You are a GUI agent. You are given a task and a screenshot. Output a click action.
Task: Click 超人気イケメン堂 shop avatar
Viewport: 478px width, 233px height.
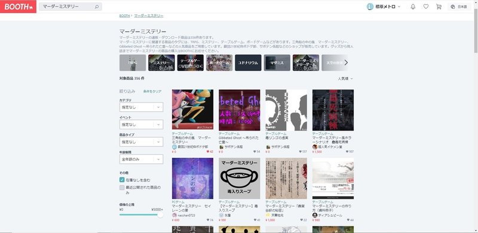coord(315,147)
